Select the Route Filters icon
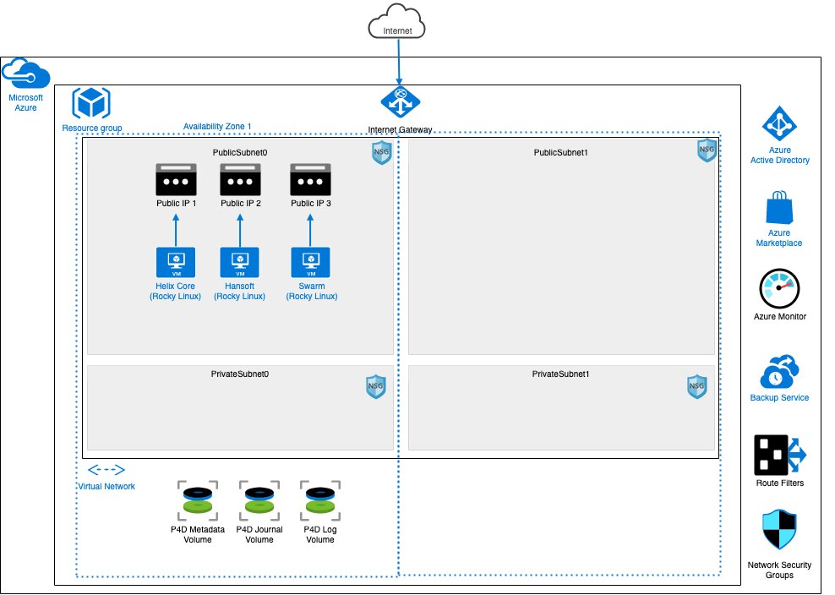 click(780, 456)
